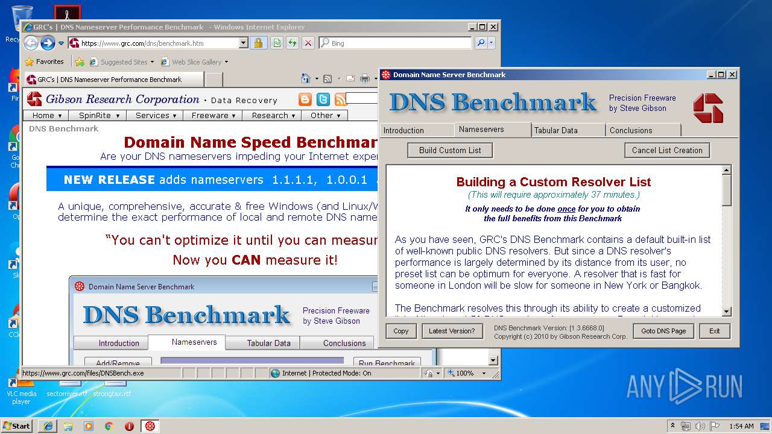Viewport: 772px width, 434px height.
Task: Click Windows Media Player taskbar icon
Action: (89, 426)
